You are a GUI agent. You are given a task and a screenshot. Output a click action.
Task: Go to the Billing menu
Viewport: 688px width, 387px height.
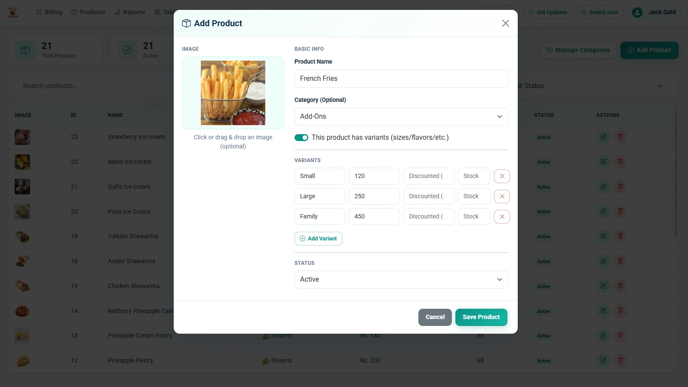click(49, 12)
